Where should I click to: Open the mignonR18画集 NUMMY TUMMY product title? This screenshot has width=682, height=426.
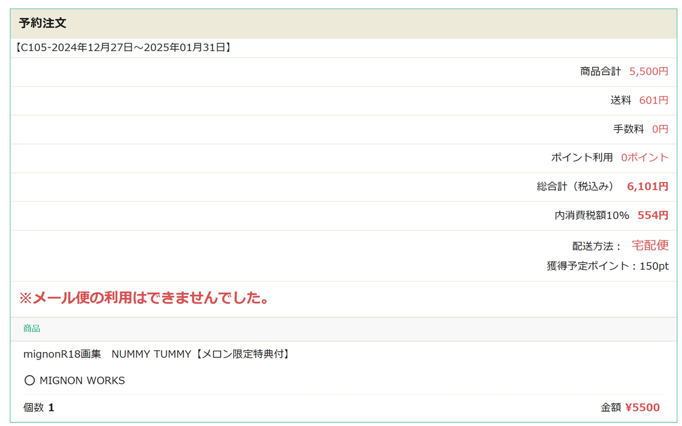(157, 354)
